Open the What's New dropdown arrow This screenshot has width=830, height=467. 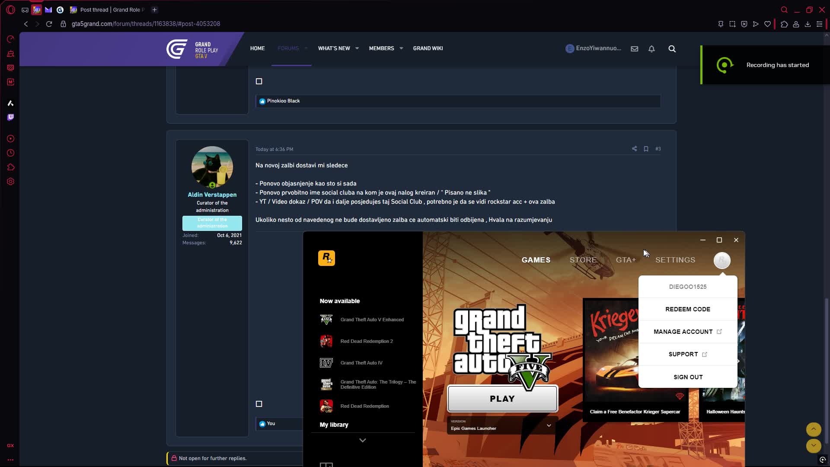pos(357,48)
